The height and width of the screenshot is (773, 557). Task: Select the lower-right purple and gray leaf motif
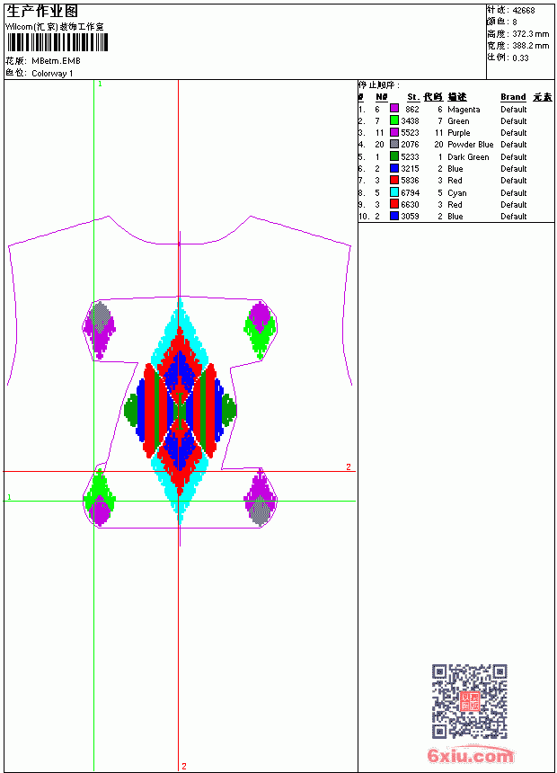tap(260, 499)
